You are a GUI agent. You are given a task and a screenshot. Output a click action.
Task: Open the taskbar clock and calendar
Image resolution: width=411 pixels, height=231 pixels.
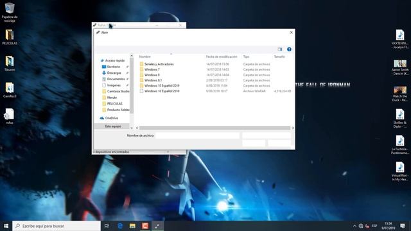click(389, 226)
